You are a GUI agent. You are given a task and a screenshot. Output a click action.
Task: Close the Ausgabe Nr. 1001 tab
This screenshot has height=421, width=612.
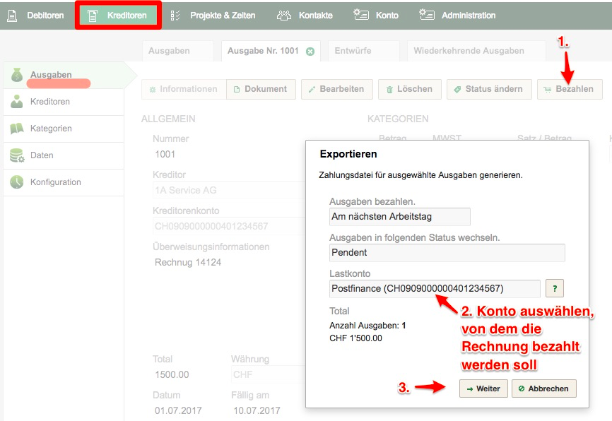(310, 52)
